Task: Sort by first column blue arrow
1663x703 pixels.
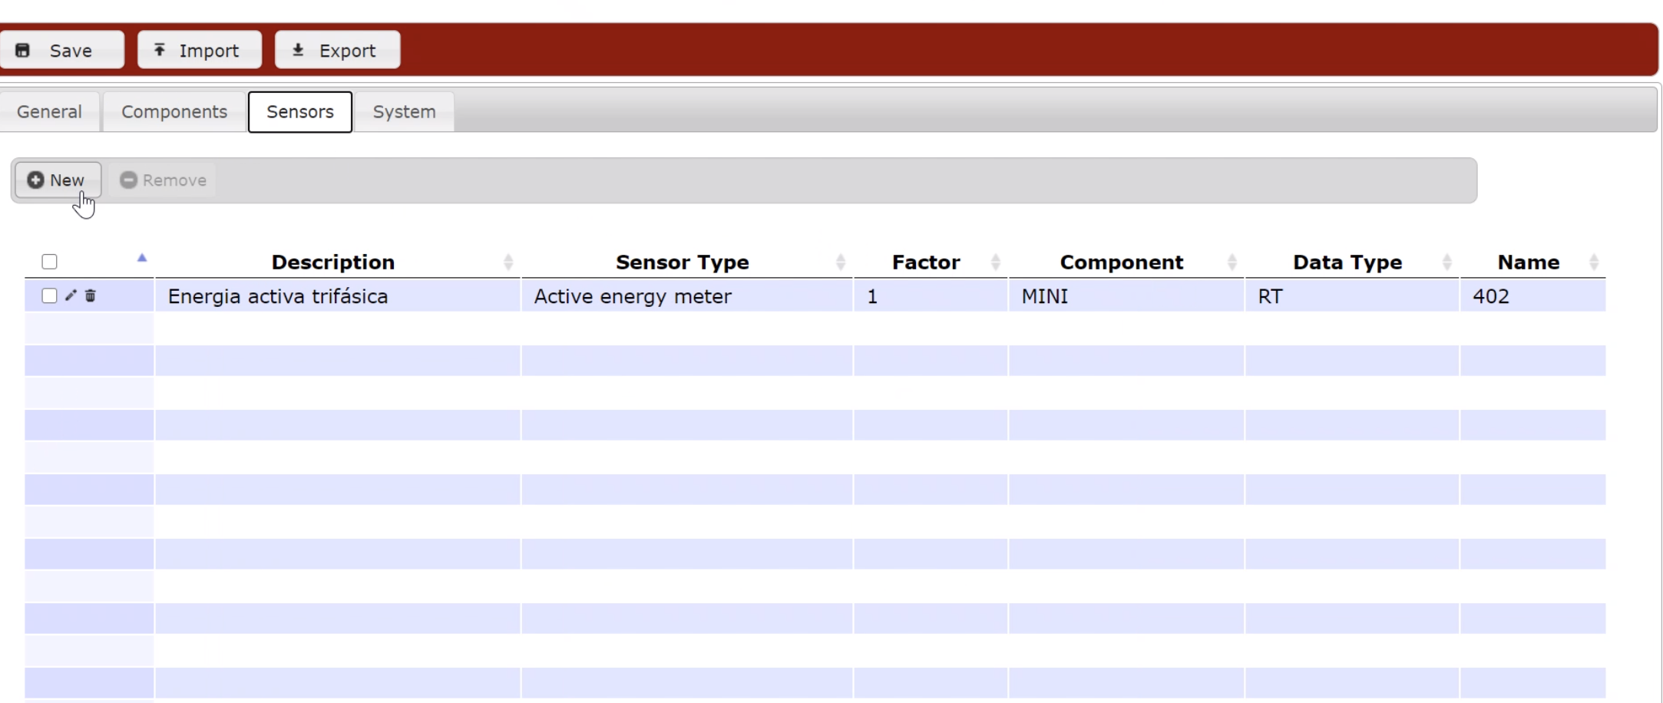Action: [x=142, y=258]
